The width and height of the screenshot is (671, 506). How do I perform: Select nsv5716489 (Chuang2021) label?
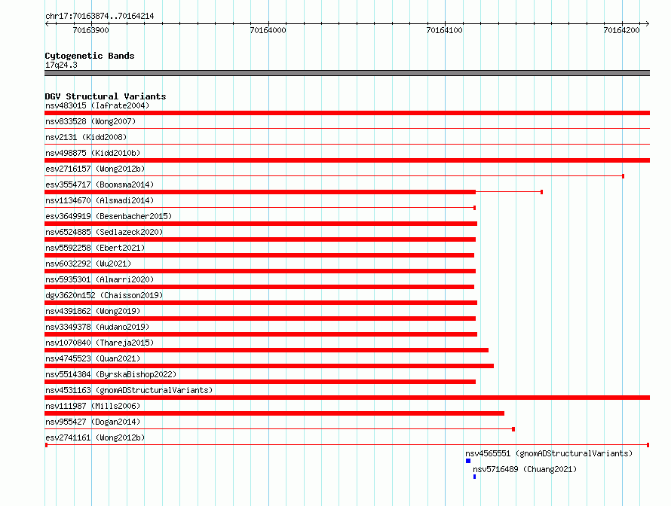(x=525, y=469)
